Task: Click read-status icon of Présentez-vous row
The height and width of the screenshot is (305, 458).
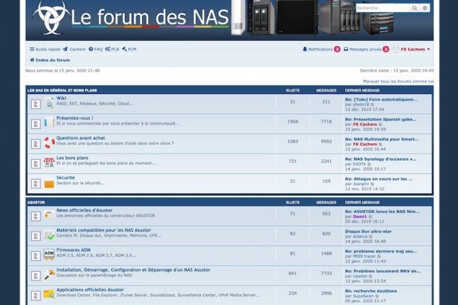Action: (x=36, y=124)
